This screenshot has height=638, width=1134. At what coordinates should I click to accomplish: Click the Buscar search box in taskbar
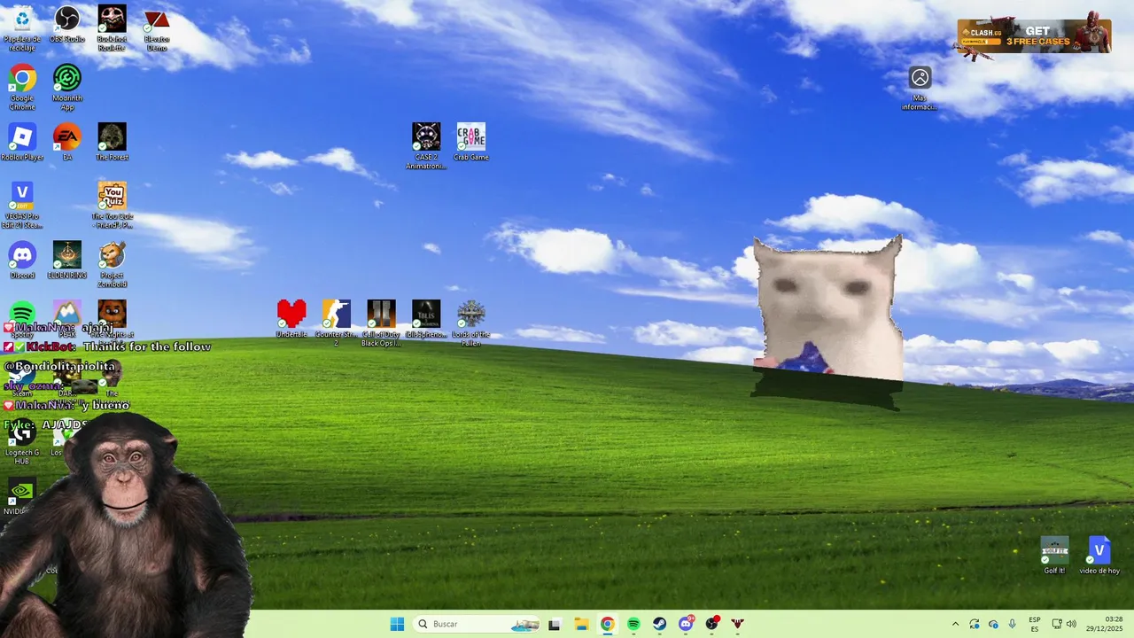point(477,624)
